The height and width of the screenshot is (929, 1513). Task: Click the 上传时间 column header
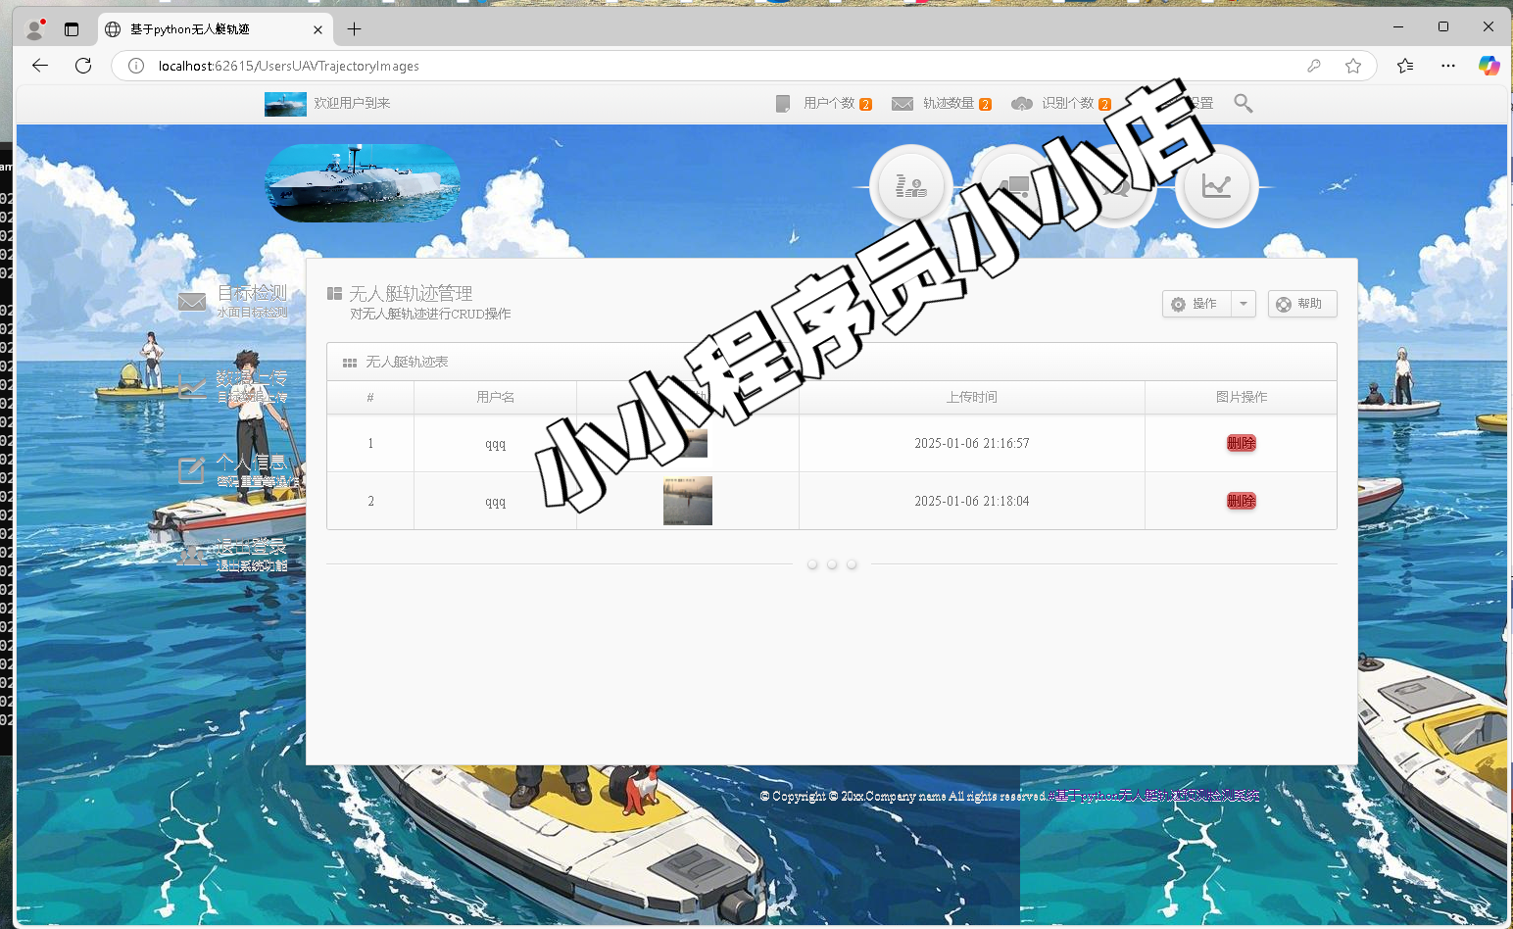[x=972, y=397]
